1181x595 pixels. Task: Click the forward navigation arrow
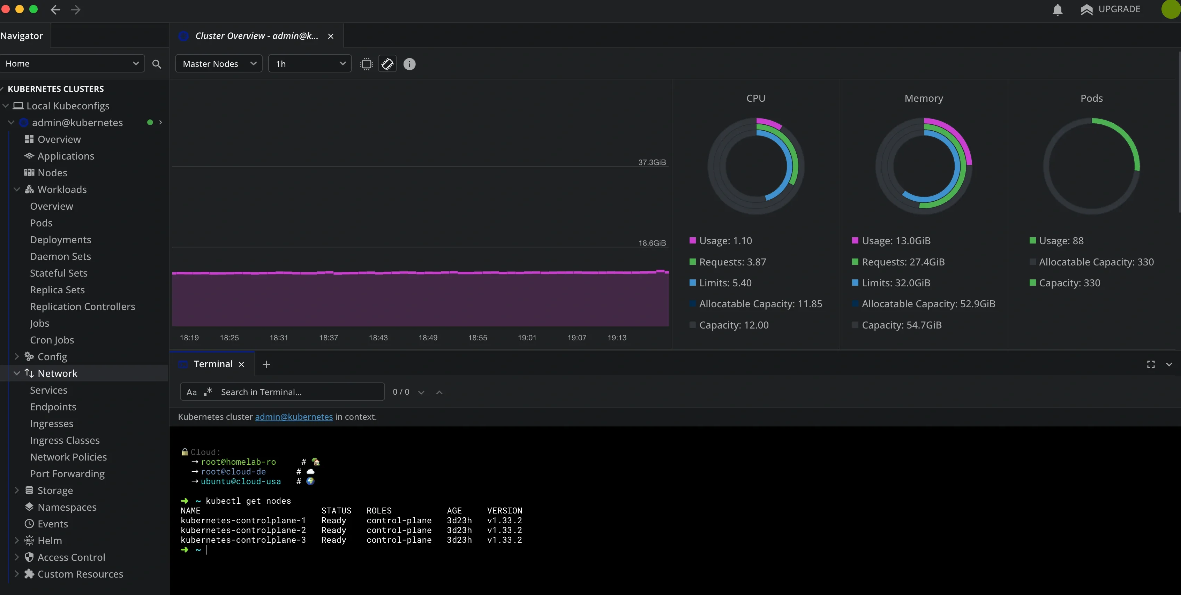click(76, 10)
